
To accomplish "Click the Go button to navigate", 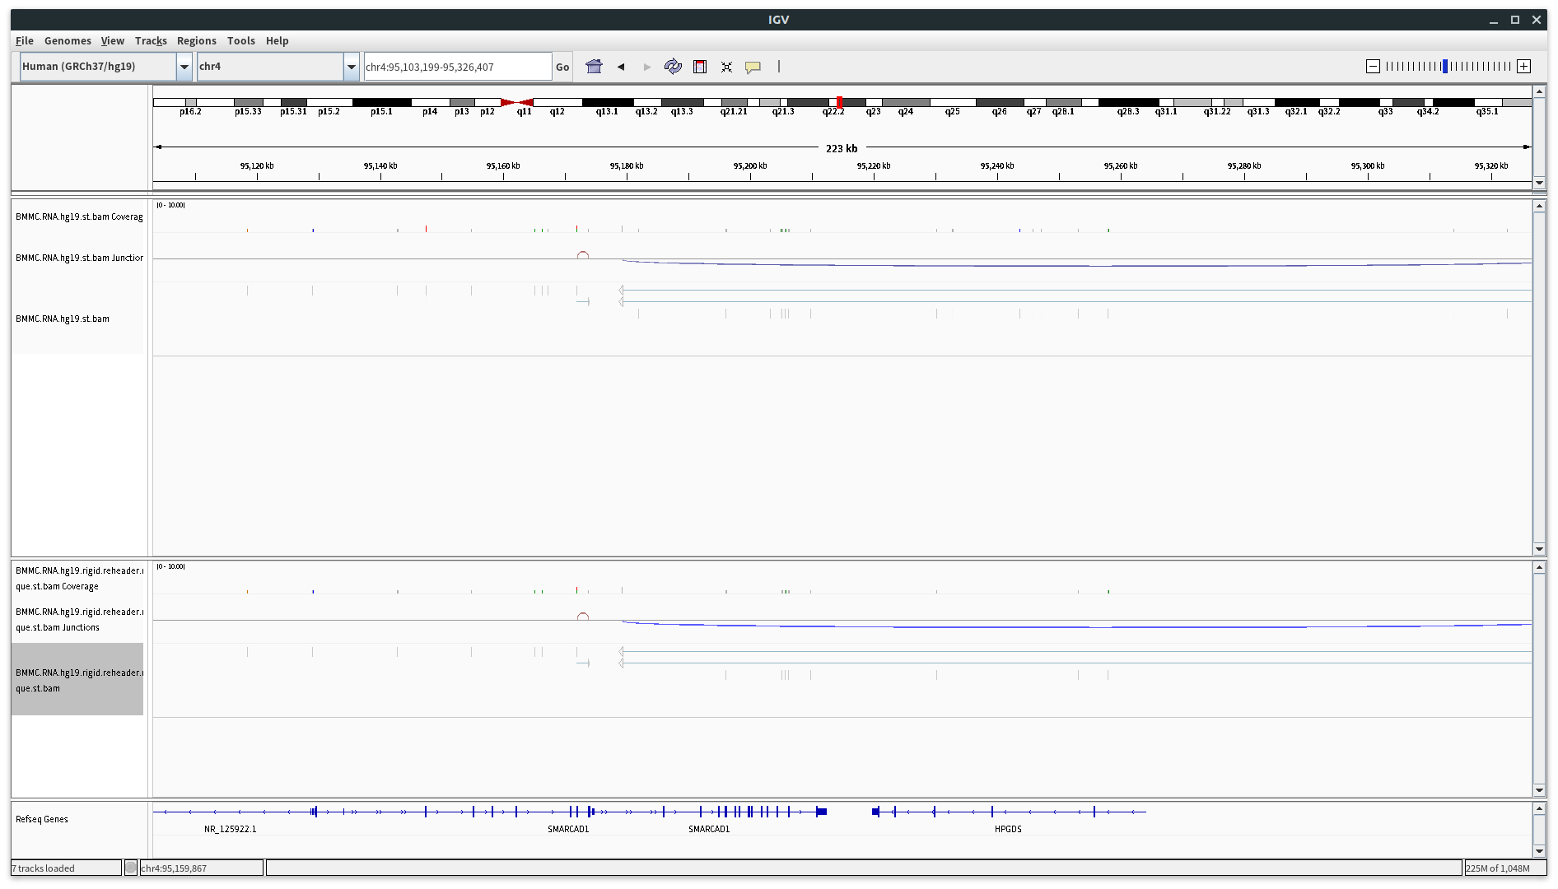I will (562, 67).
